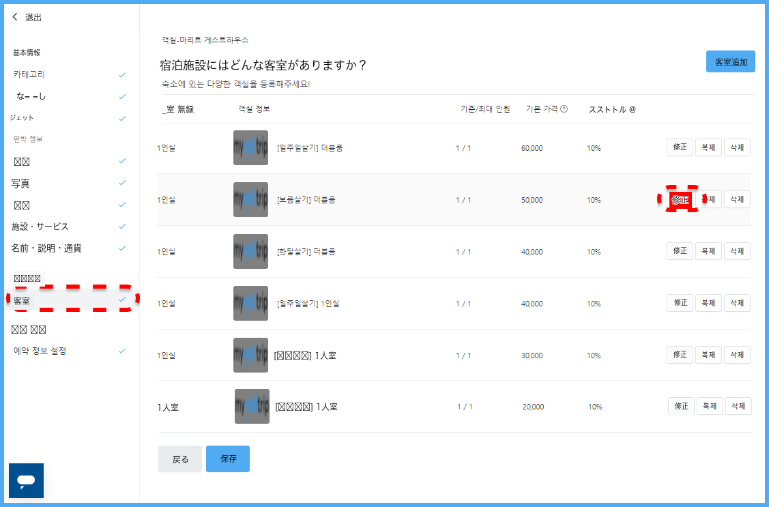Screen dimensions: 769x507
Task: Click 삭제 for the 30,000 price row
Action: pyautogui.click(x=737, y=355)
